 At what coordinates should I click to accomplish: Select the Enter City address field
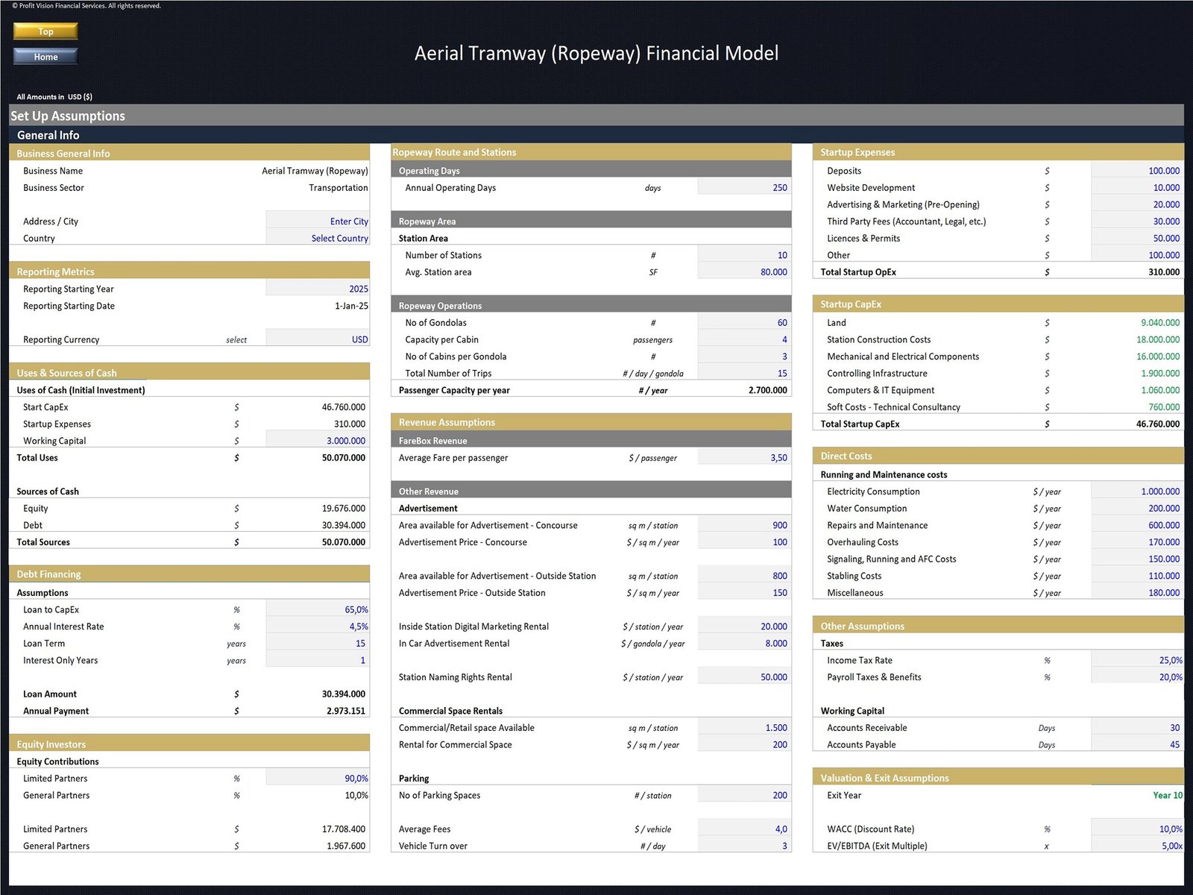tap(318, 222)
